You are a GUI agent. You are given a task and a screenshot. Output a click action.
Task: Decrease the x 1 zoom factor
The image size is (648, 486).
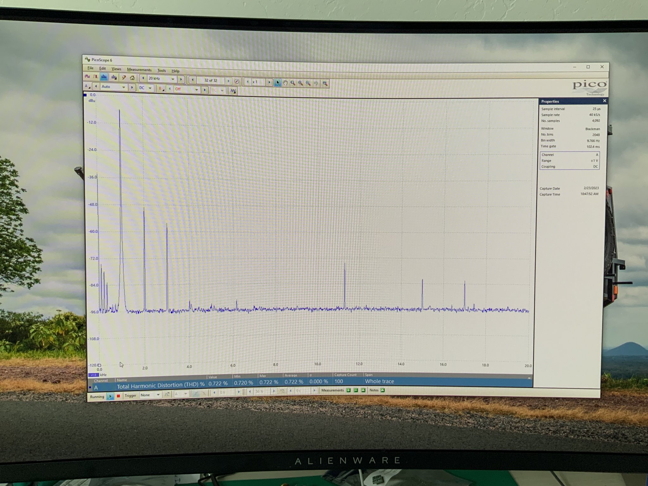(x=247, y=82)
